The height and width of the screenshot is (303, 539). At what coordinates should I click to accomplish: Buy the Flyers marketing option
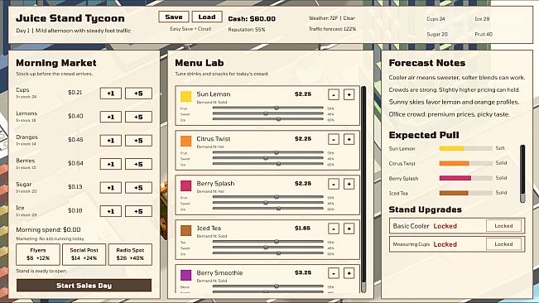coord(38,254)
